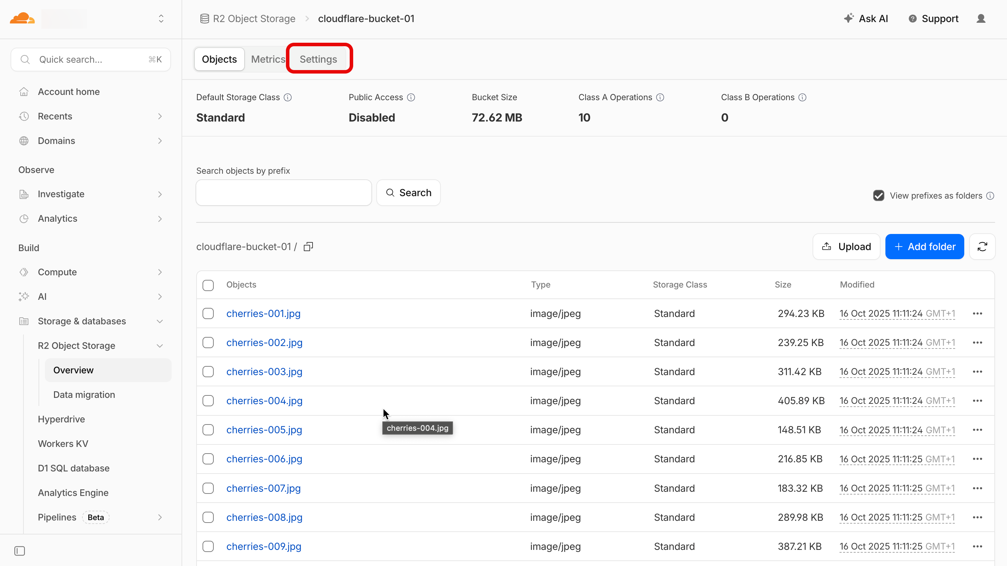Uncheck View prefixes as folders
The image size is (1007, 566).
(x=878, y=195)
